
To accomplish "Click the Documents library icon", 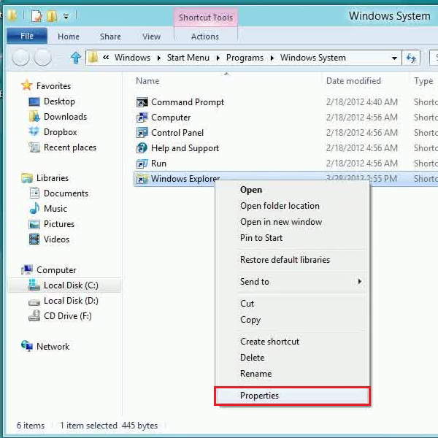I will click(34, 193).
